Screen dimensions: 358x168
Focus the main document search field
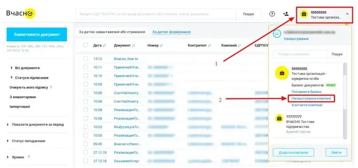[156, 14]
